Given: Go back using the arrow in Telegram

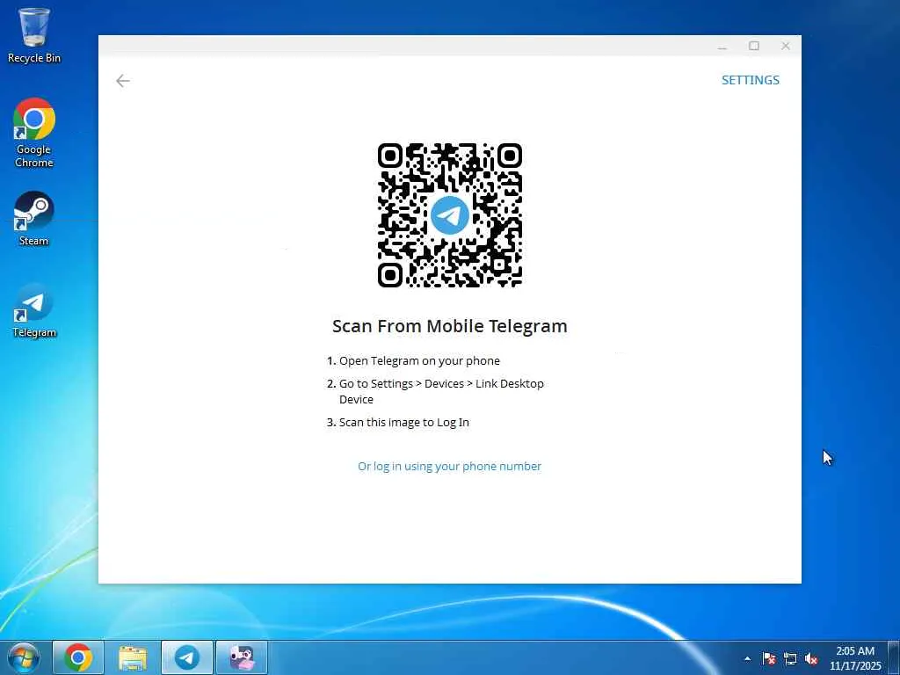Looking at the screenshot, I should 123,81.
